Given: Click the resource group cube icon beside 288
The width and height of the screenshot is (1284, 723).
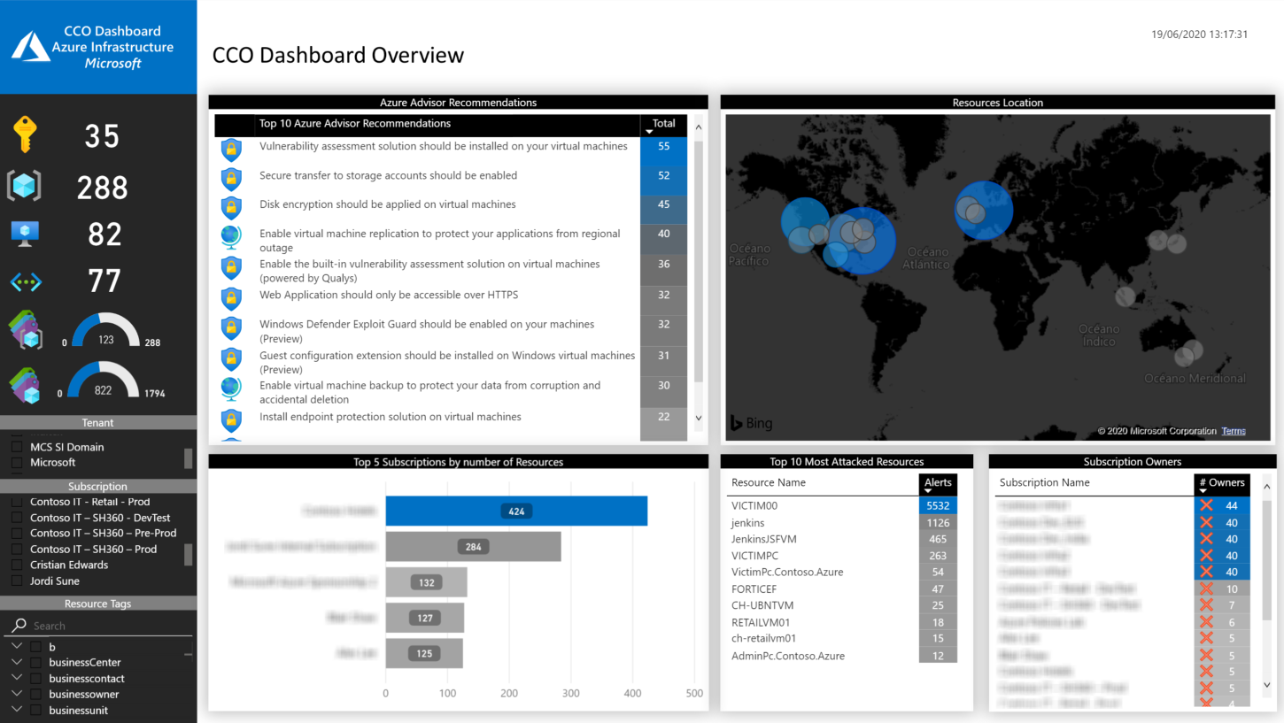Looking at the screenshot, I should [x=24, y=186].
